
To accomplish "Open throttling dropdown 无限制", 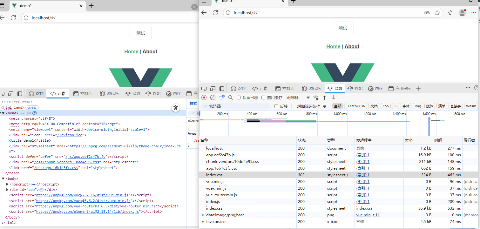I will click(298, 98).
